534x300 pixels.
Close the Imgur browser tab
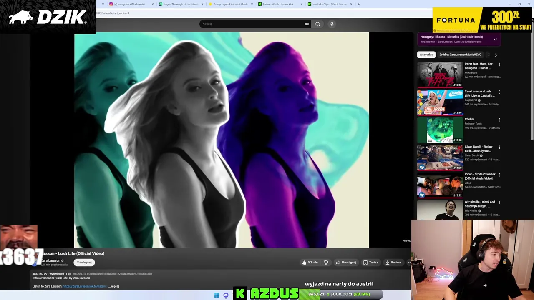tap(202, 4)
